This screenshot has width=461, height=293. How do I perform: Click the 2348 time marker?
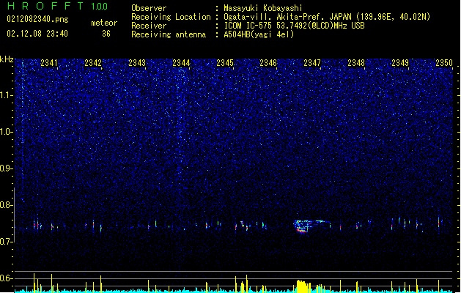[356, 63]
